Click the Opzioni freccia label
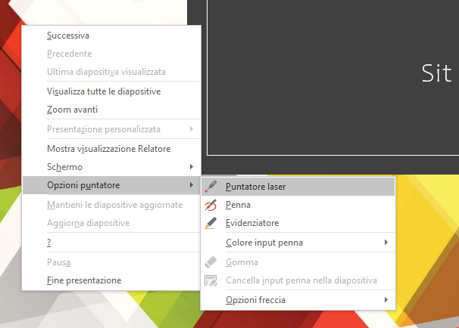 255,300
